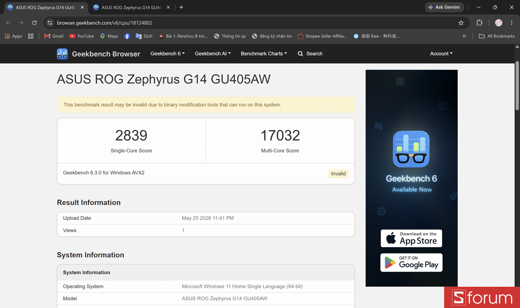Switch to the second ASUS ROG Zephyrus tab
Viewport: 520px width, 308px height.
coord(131,7)
